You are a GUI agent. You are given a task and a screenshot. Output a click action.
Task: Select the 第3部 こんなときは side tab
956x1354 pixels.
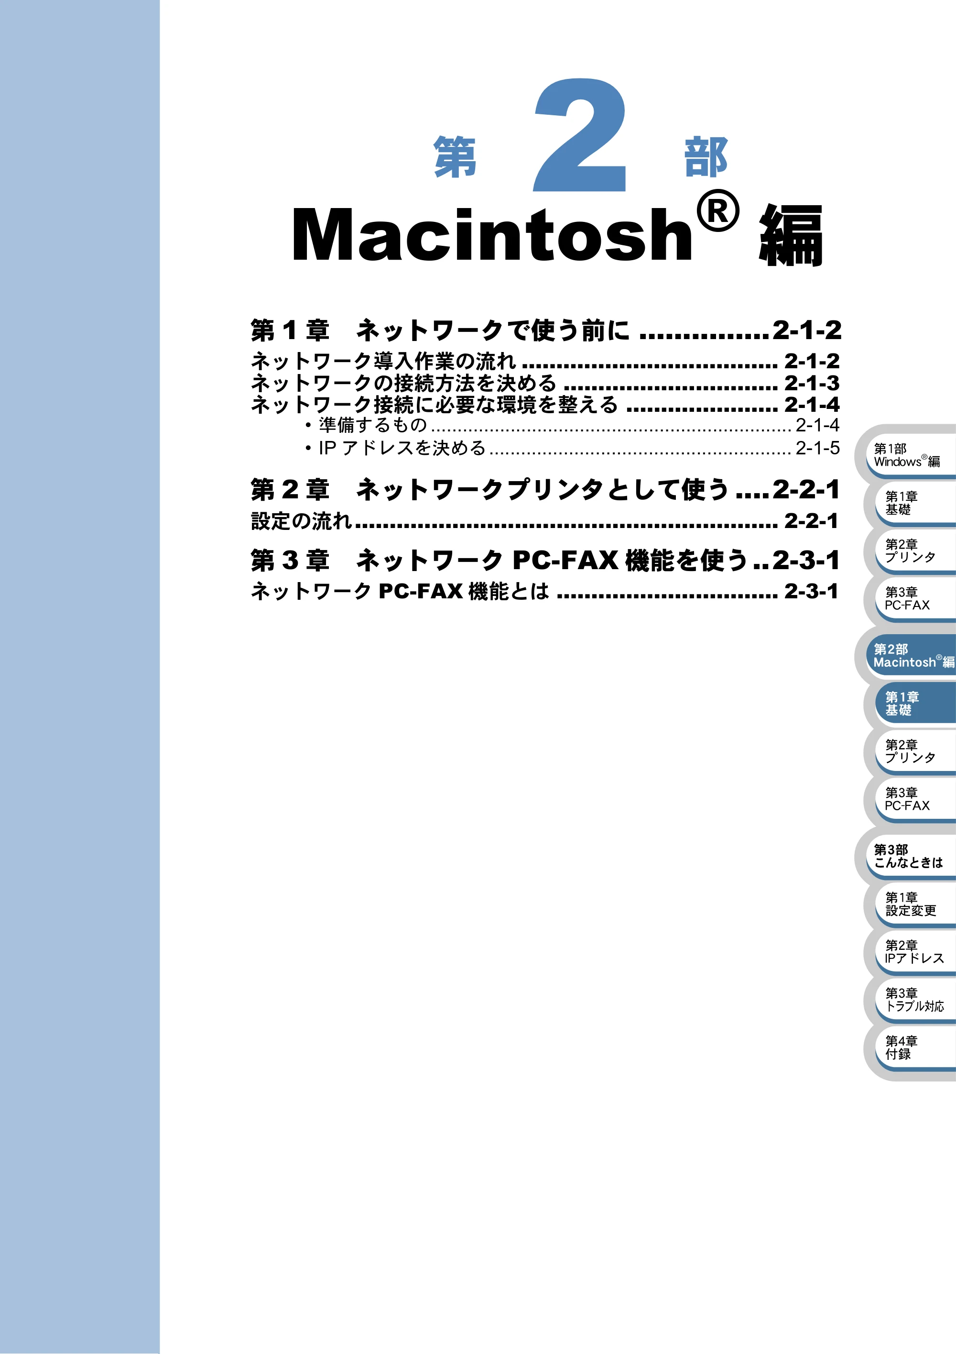[911, 856]
